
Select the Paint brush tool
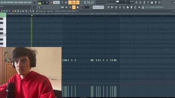pyautogui.click(x=16, y=11)
